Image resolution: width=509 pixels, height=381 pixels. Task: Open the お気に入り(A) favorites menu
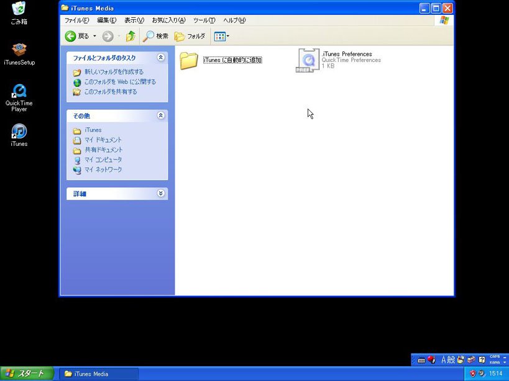169,20
